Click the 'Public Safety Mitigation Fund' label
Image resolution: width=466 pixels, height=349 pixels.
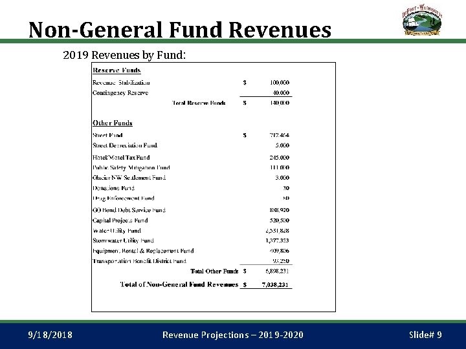pyautogui.click(x=131, y=167)
